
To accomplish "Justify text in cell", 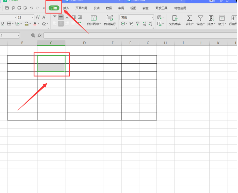I will coord(73,24).
